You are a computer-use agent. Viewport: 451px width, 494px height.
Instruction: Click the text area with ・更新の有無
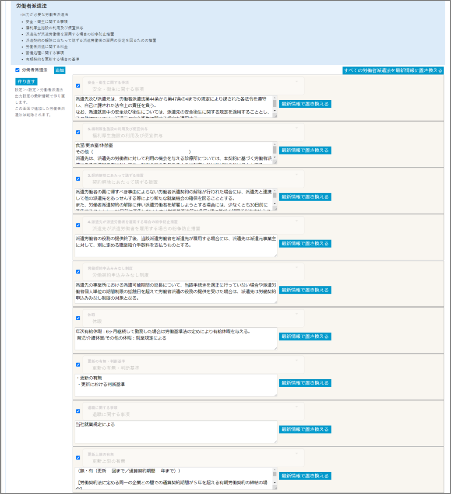click(x=176, y=385)
